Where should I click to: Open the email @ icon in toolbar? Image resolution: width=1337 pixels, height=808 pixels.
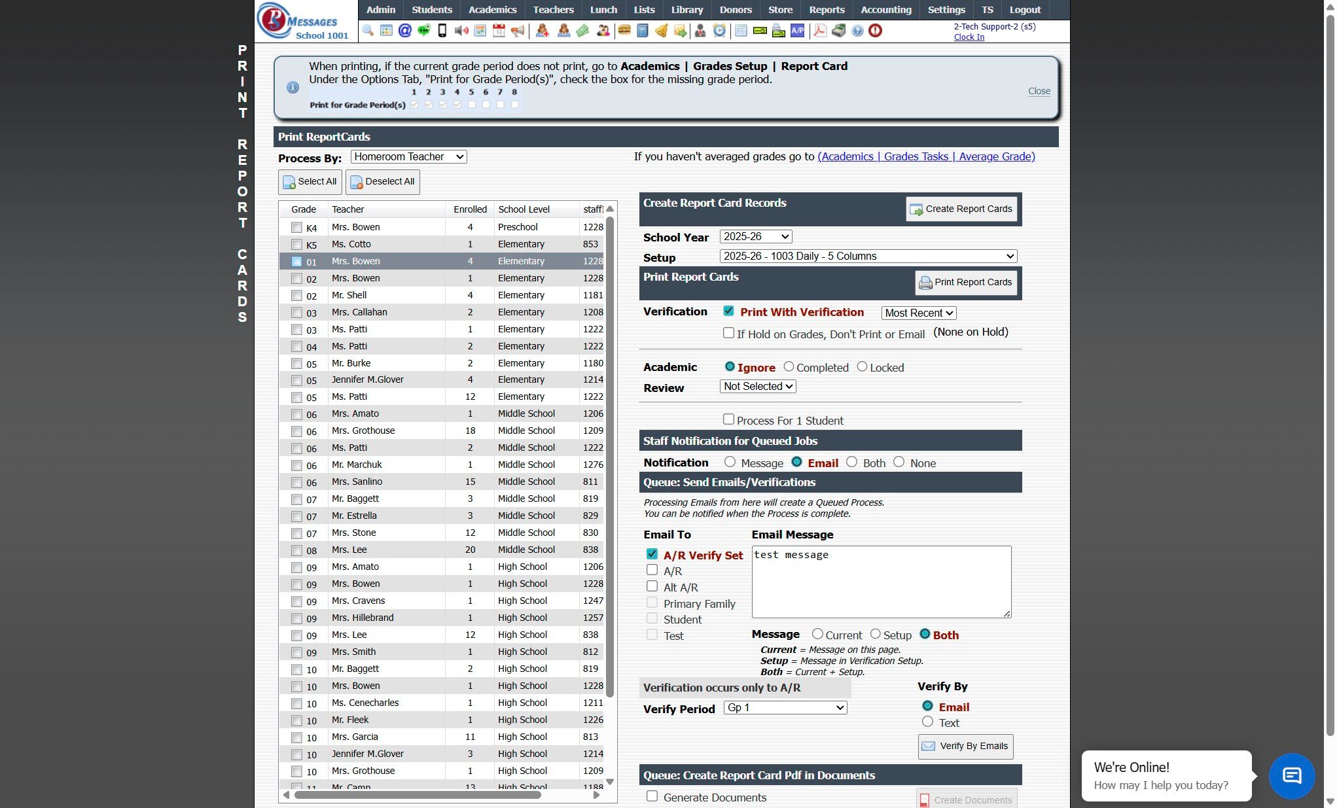click(x=404, y=31)
